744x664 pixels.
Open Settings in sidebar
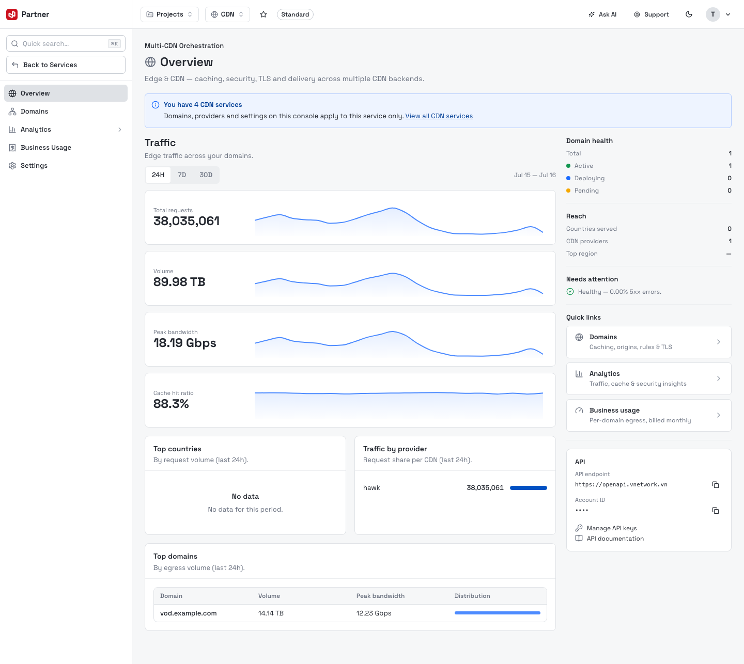pyautogui.click(x=66, y=166)
